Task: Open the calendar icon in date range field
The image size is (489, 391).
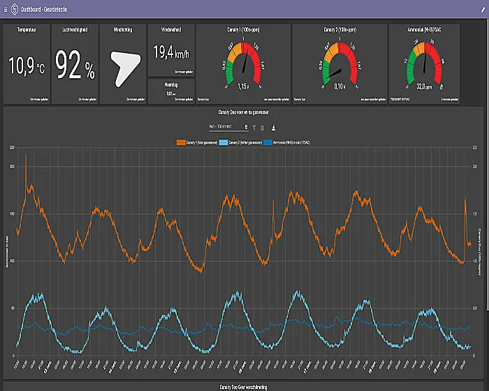Action: [246, 127]
